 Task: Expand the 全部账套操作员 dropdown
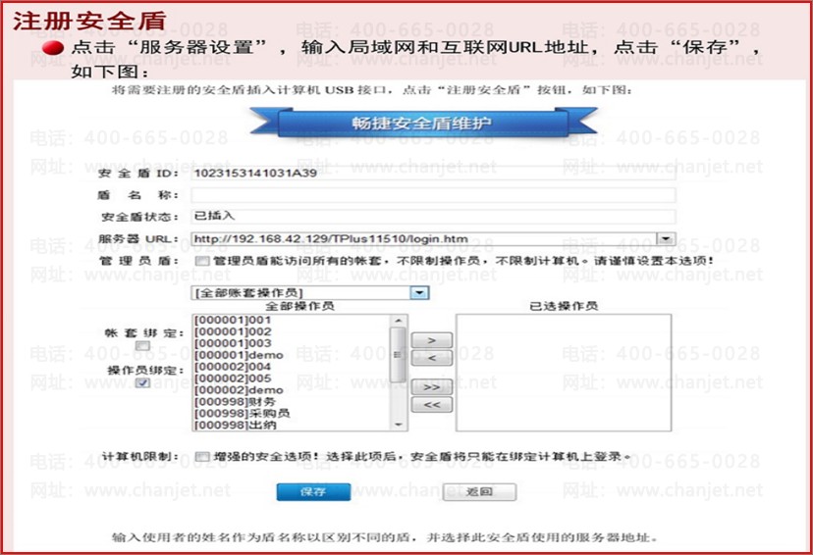click(x=419, y=293)
